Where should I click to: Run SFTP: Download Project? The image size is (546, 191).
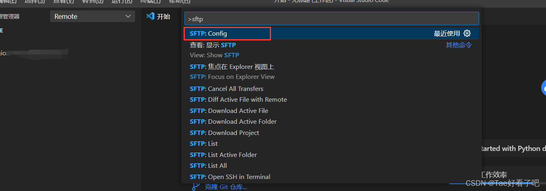[224, 133]
